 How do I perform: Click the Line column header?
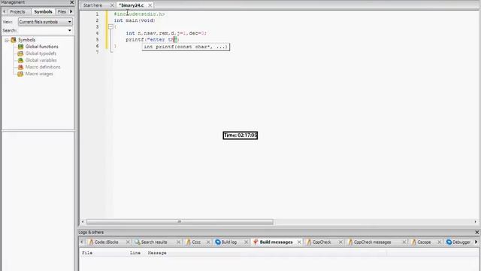(135, 253)
